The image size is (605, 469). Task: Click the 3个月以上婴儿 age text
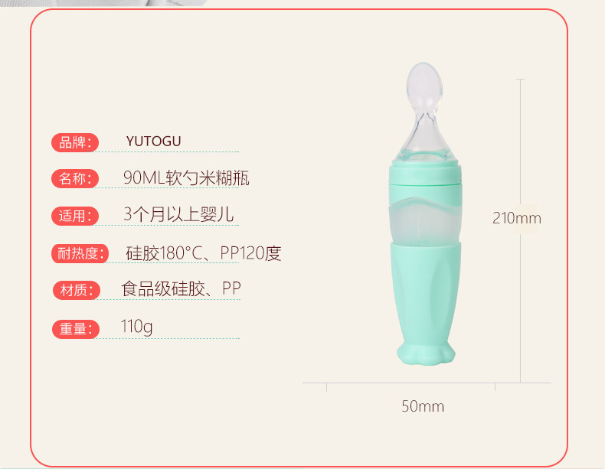pyautogui.click(x=178, y=214)
